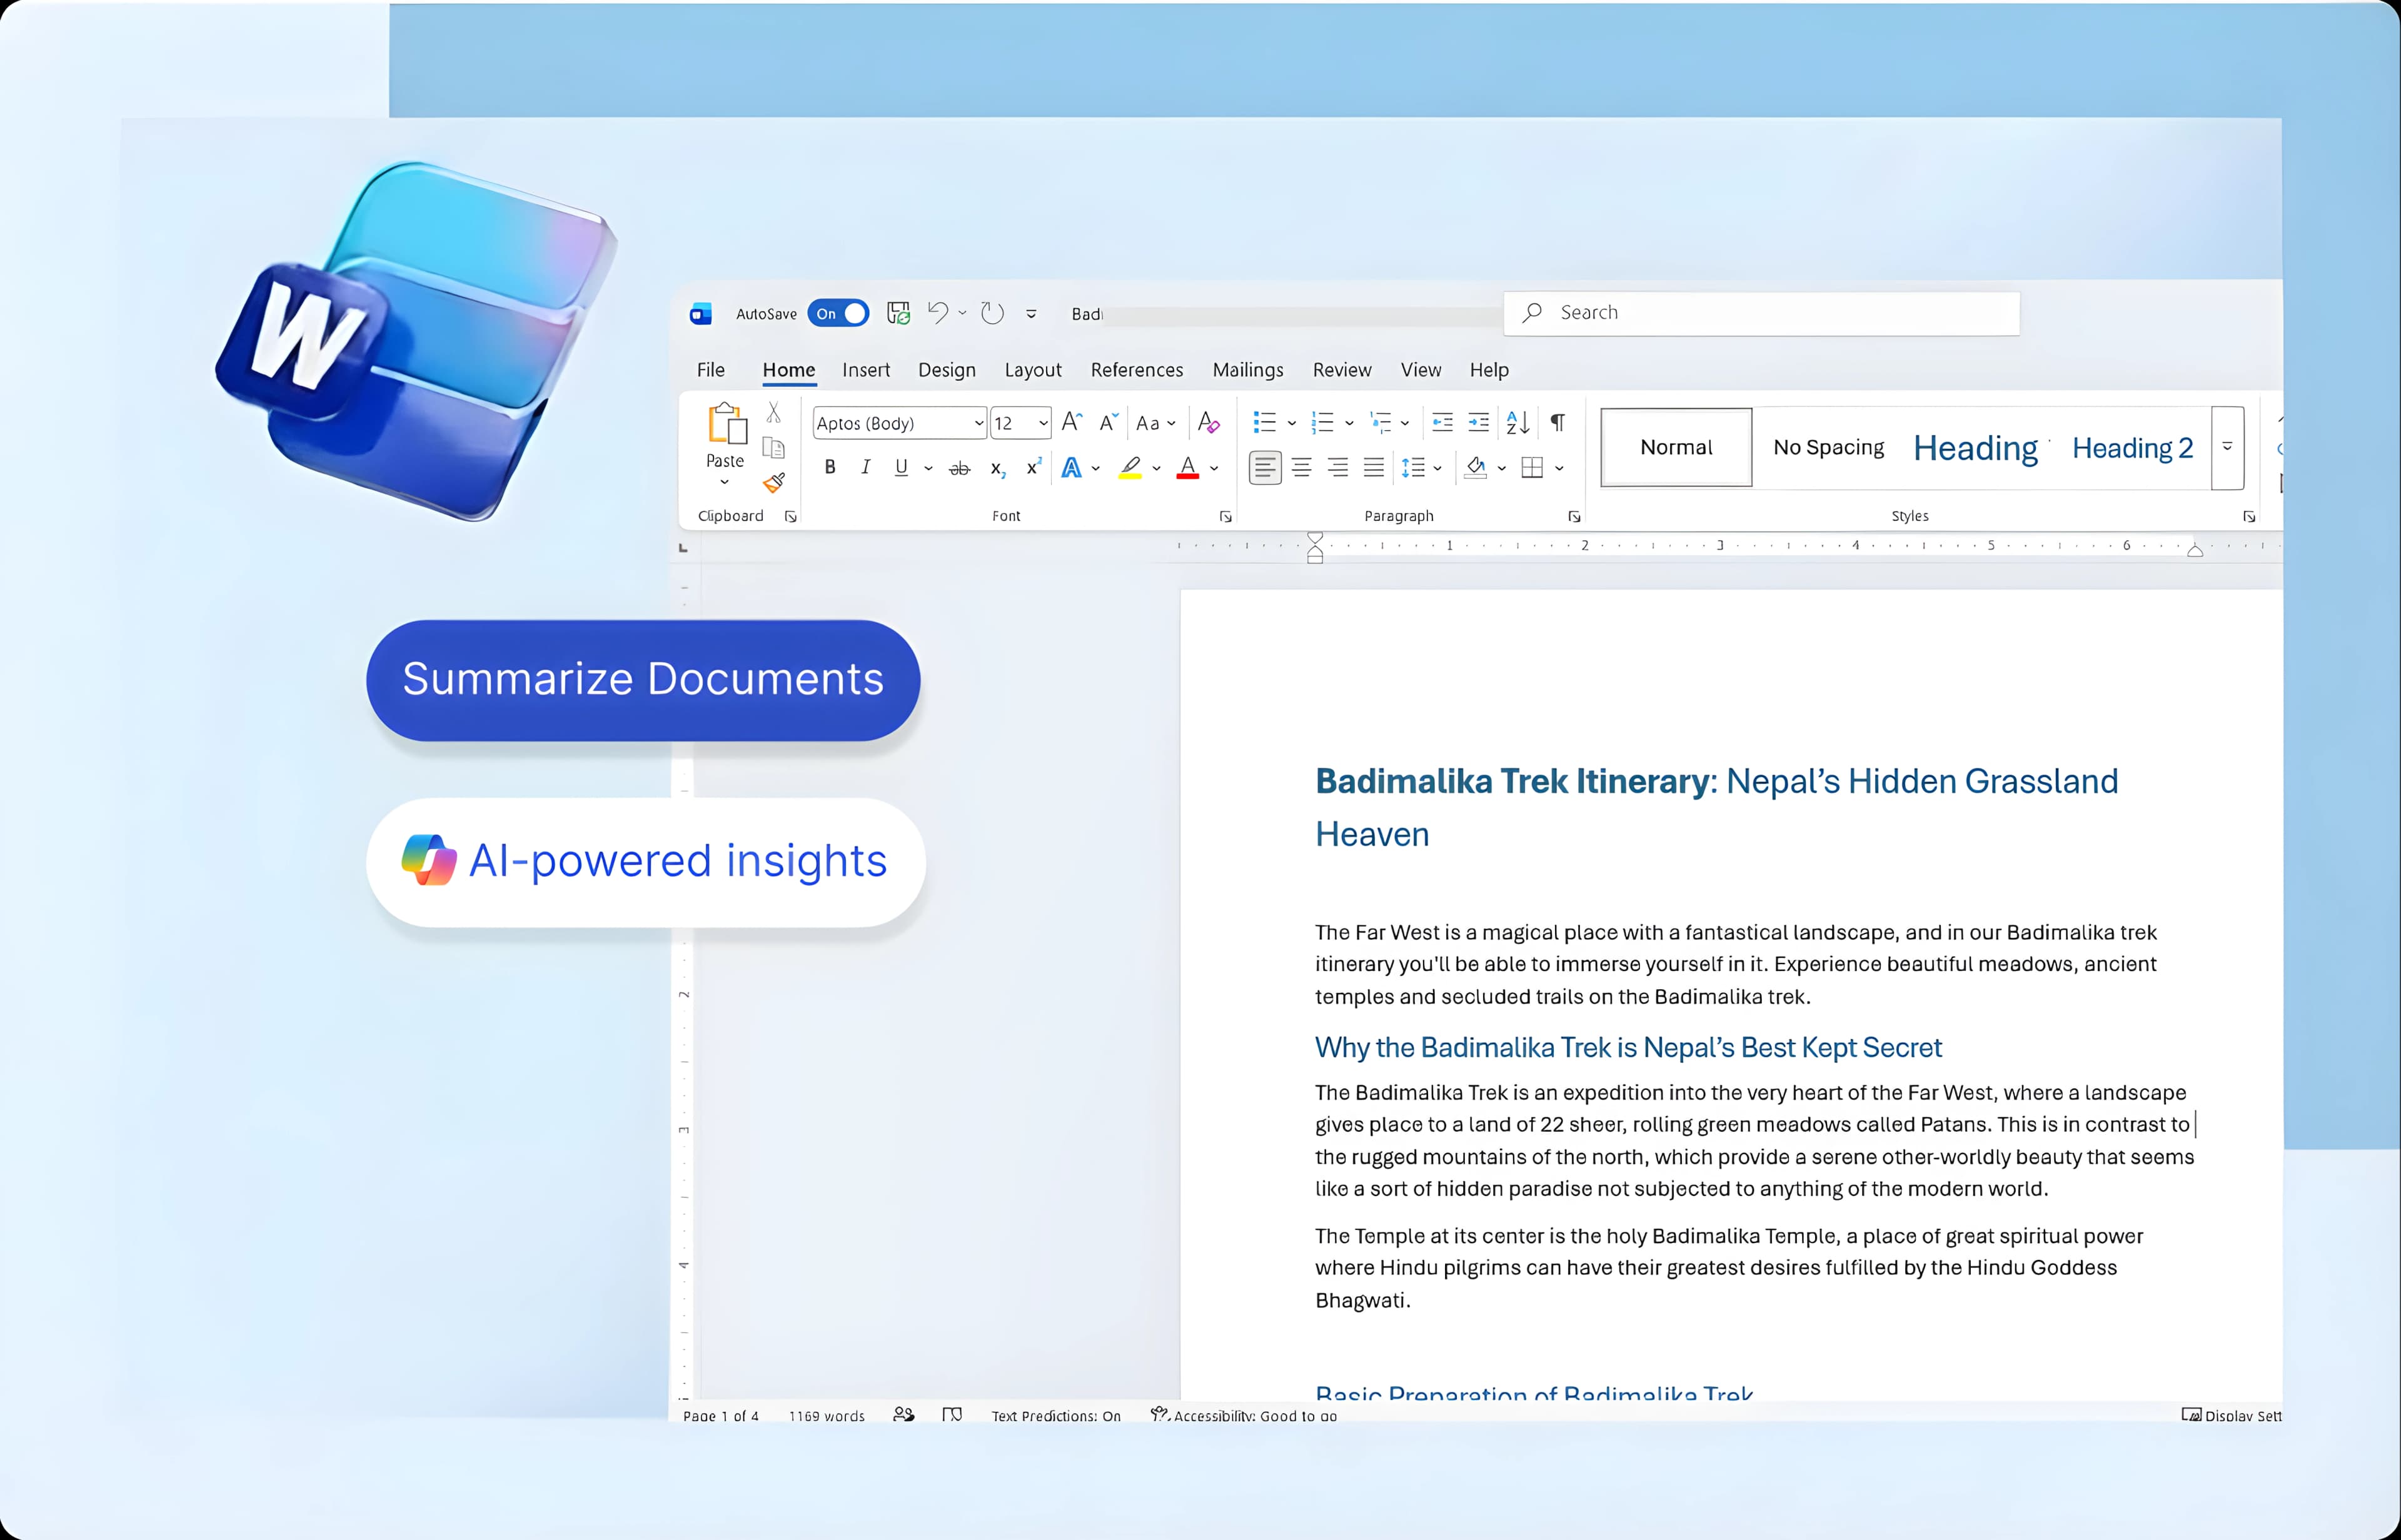Click into the Search box
This screenshot has height=1540, width=2401.
pyautogui.click(x=1762, y=313)
